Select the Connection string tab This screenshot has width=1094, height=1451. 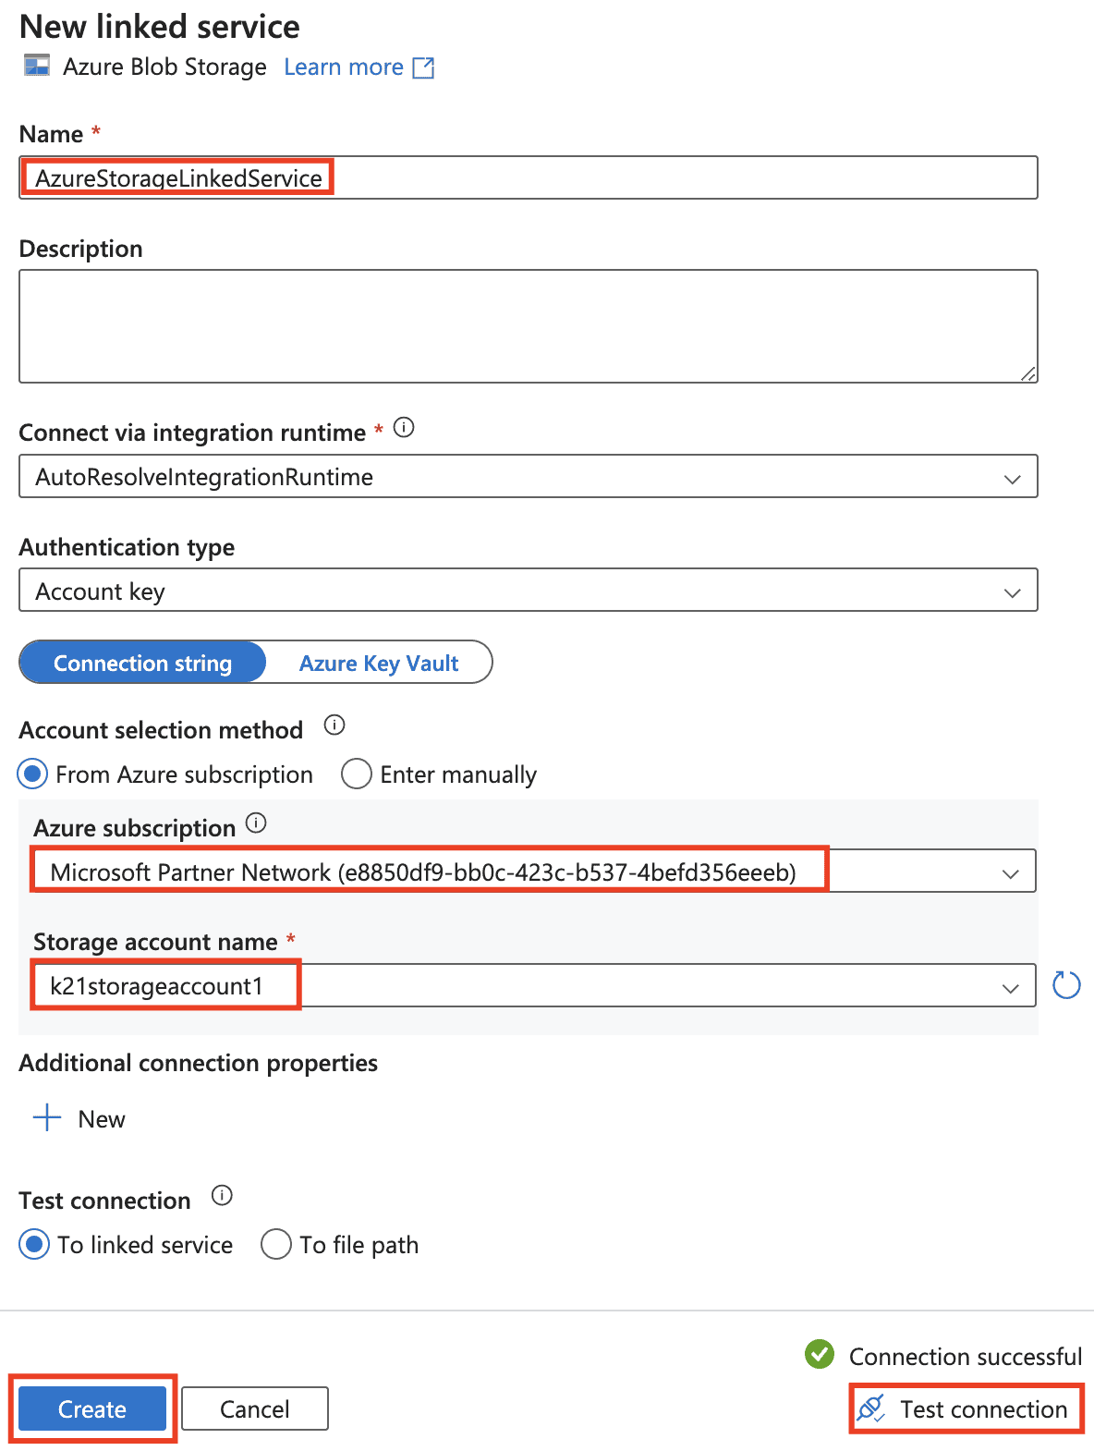pos(143,664)
